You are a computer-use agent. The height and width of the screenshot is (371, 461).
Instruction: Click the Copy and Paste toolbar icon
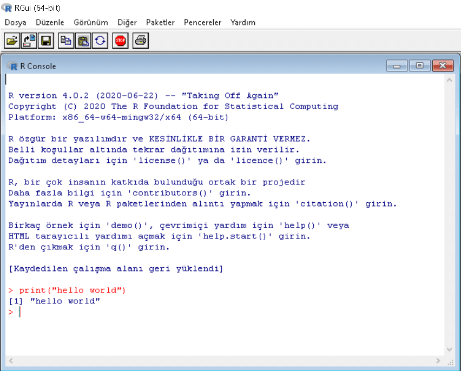point(100,41)
